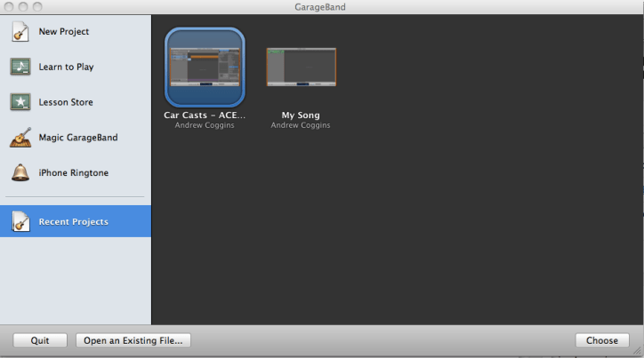Open the Learn to Play section
This screenshot has width=644, height=358.
pyautogui.click(x=66, y=67)
